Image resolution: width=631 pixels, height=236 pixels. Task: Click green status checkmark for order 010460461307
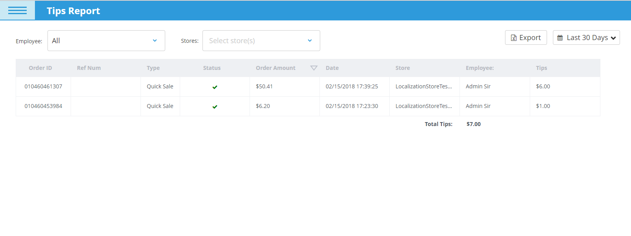pyautogui.click(x=215, y=87)
